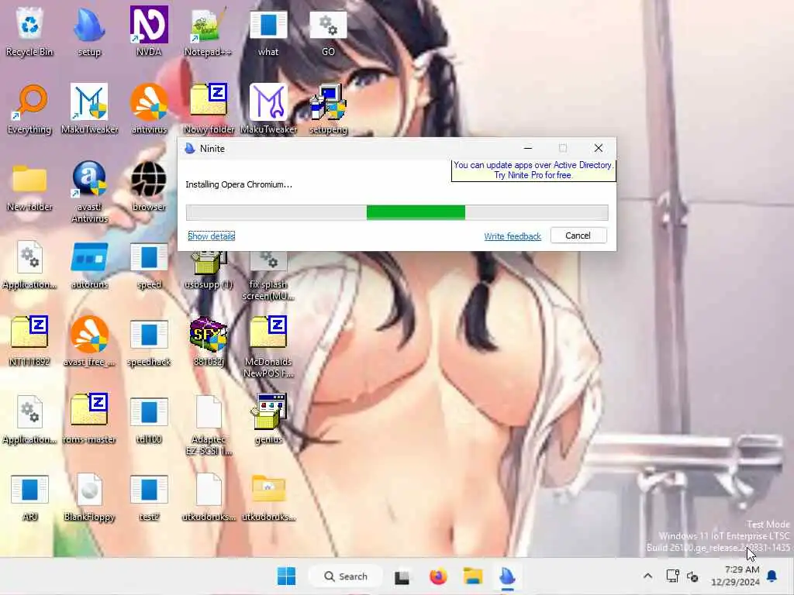
Task: Click the Ninite taskbar button
Action: (507, 576)
